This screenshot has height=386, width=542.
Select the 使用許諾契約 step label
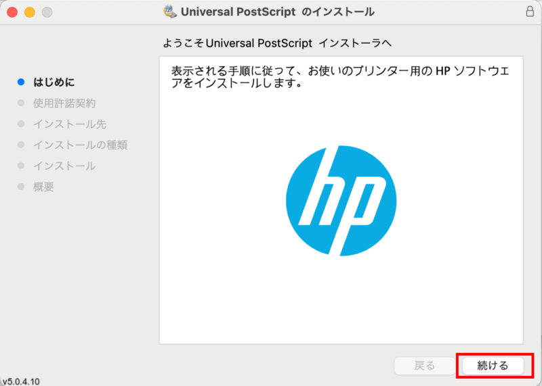[64, 103]
